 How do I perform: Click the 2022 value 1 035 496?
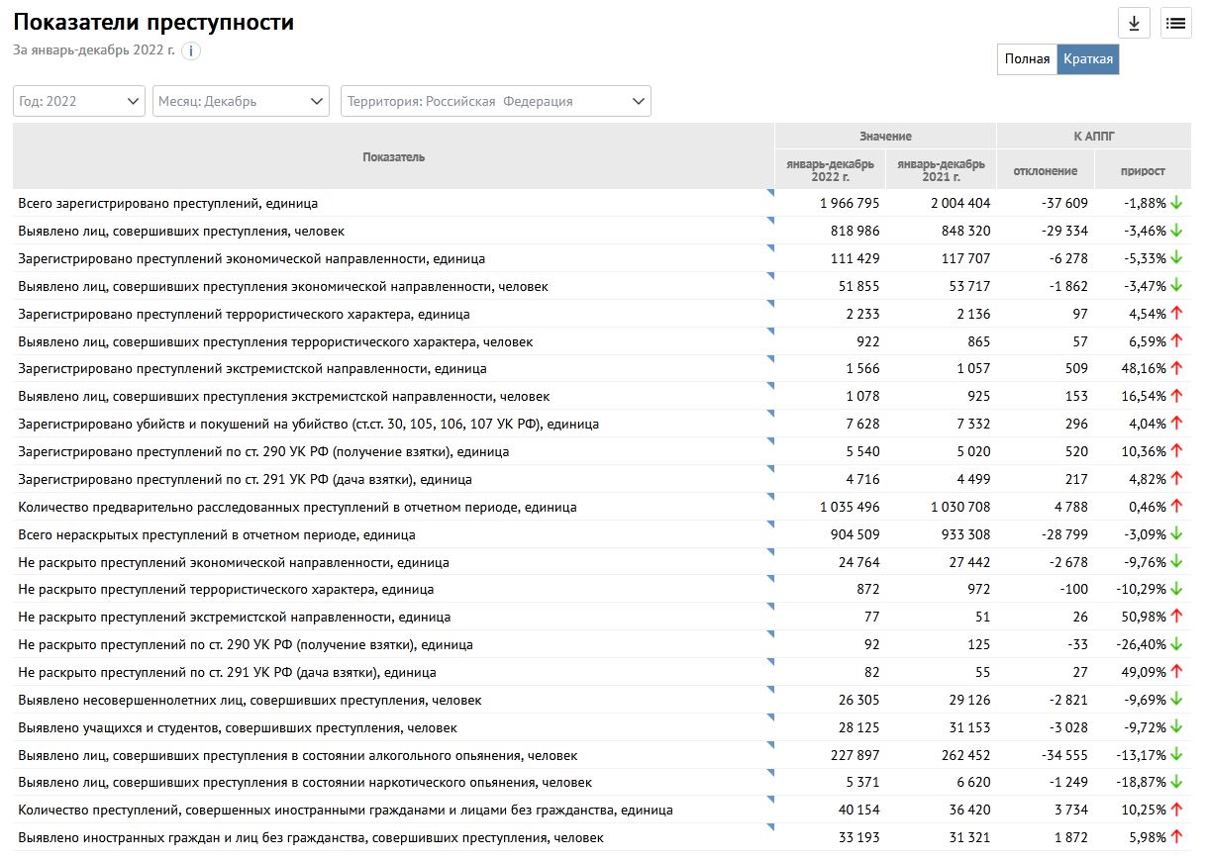pyautogui.click(x=850, y=507)
